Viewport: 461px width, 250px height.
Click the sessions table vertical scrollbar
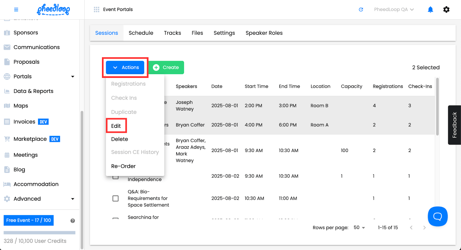coord(437,107)
